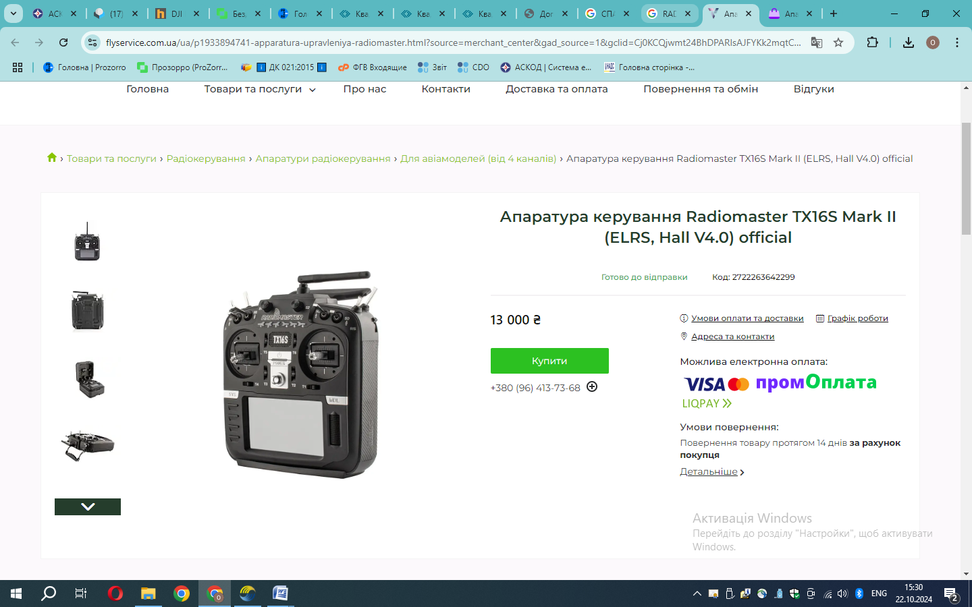Click the address bar URL field
The width and height of the screenshot is (972, 607).
(x=452, y=42)
